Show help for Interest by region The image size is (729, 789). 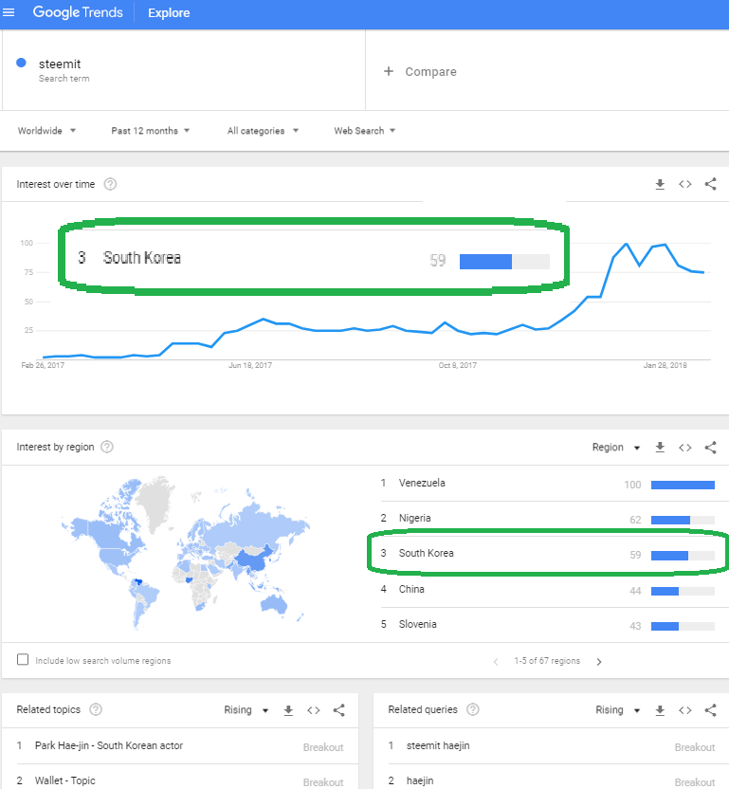pyautogui.click(x=107, y=447)
